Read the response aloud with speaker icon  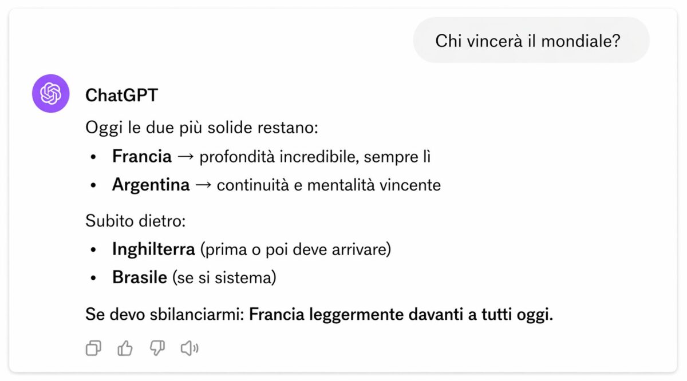(x=189, y=348)
